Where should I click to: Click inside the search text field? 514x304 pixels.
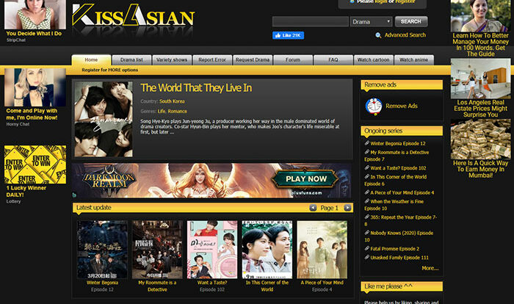[x=310, y=22]
